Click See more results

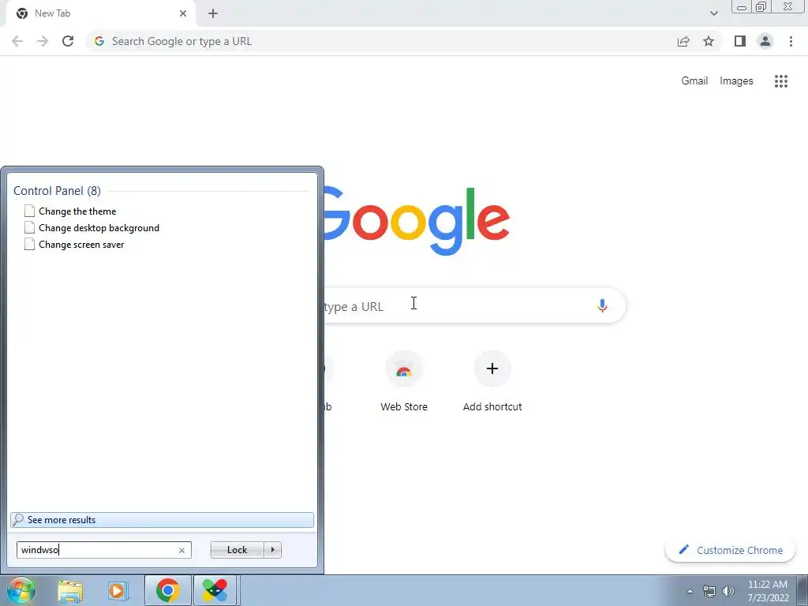click(162, 520)
